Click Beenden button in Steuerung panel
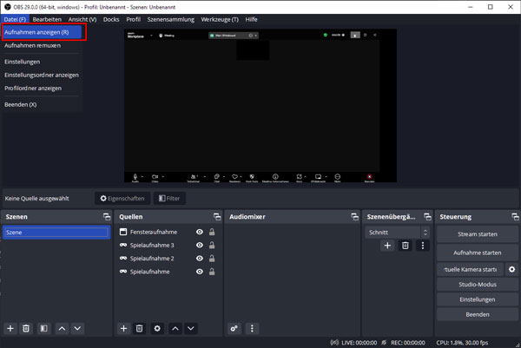Viewport: 521px width, 348px height. pyautogui.click(x=478, y=314)
